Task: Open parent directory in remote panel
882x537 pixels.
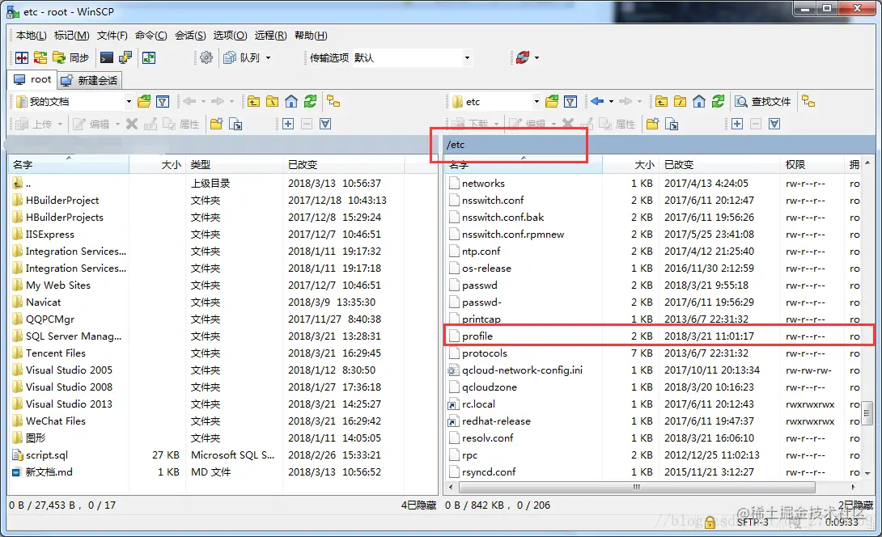Action: [660, 102]
